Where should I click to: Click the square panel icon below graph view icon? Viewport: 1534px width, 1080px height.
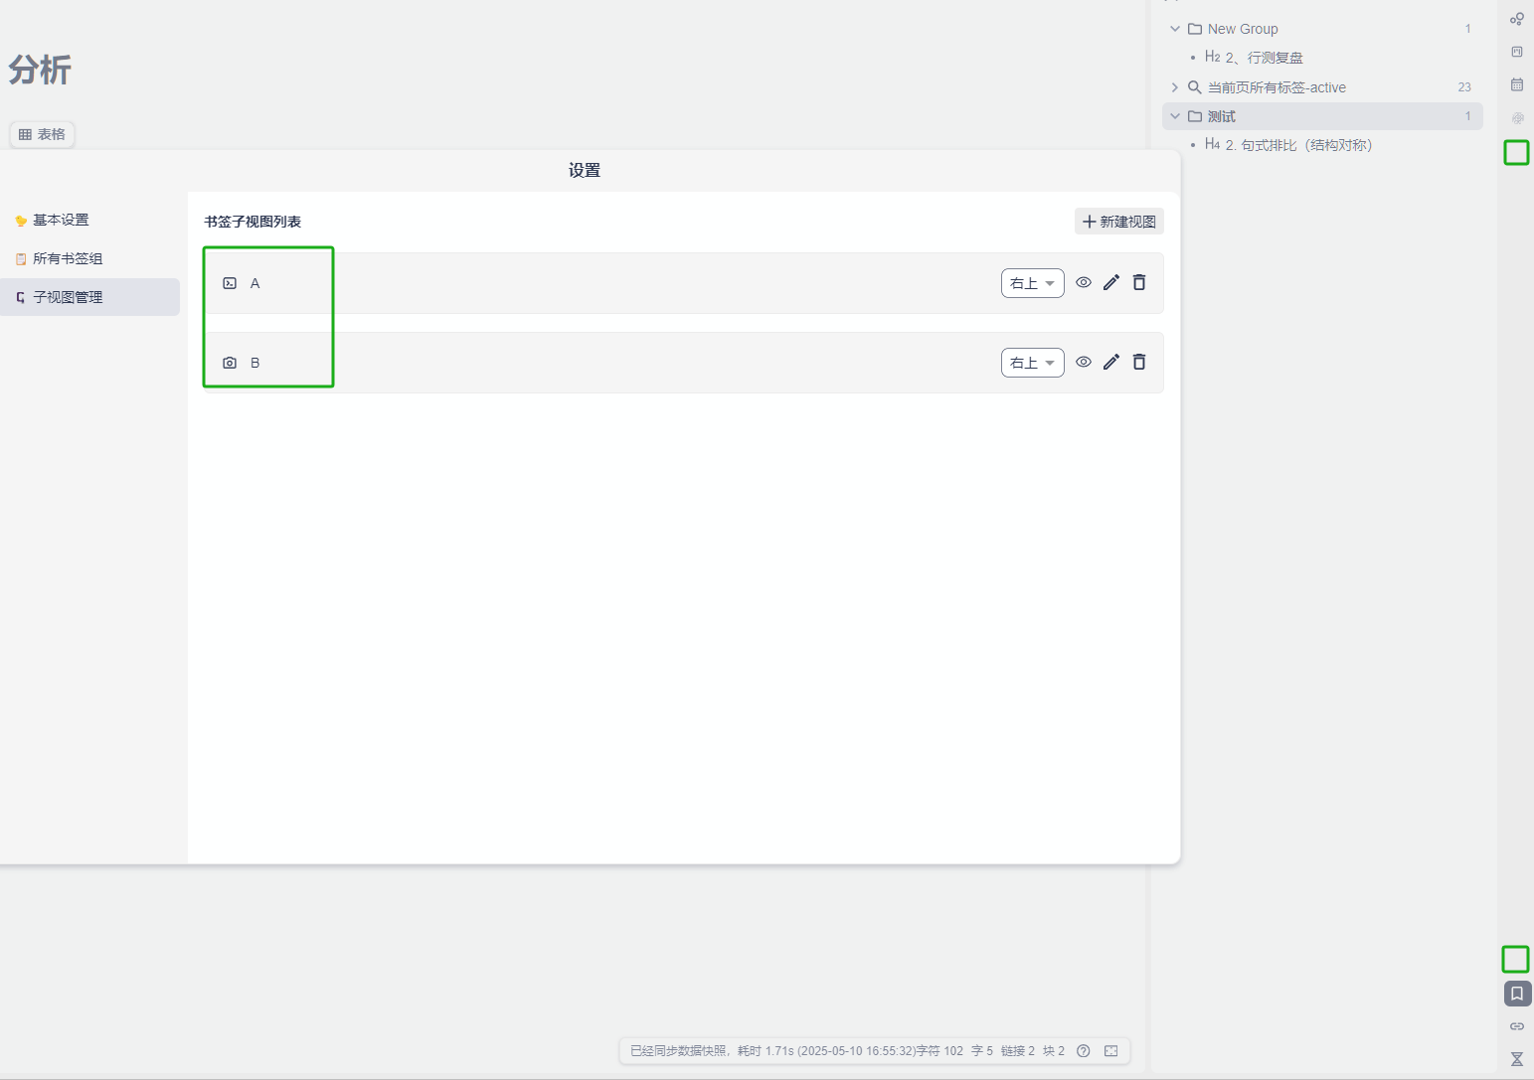[x=1517, y=52]
